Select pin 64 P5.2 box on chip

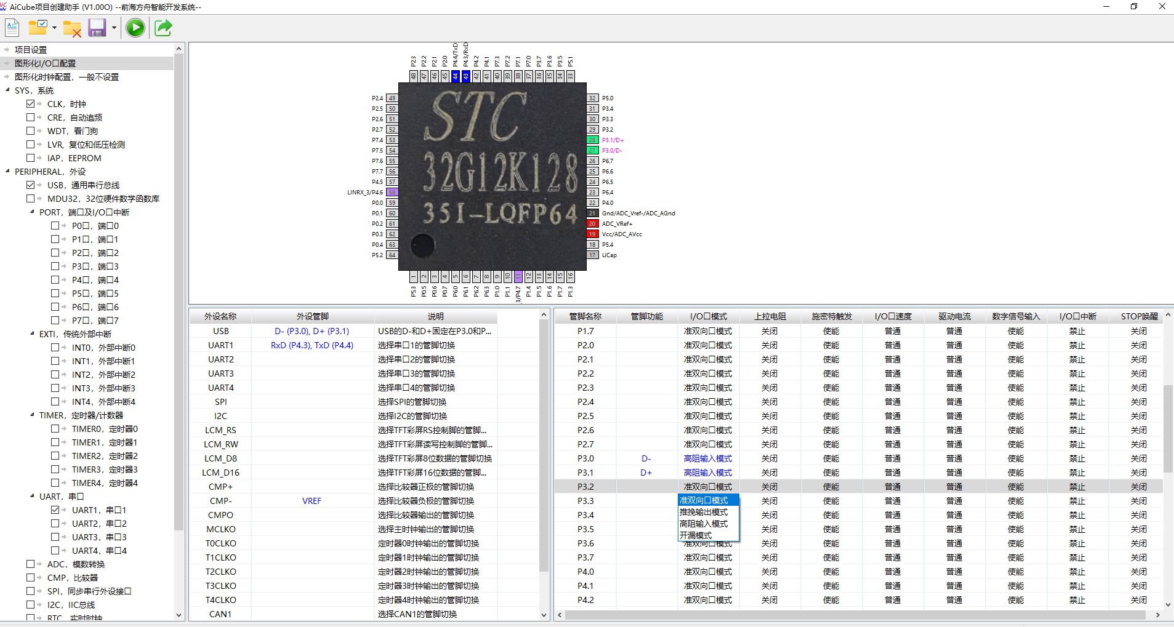[x=392, y=255]
